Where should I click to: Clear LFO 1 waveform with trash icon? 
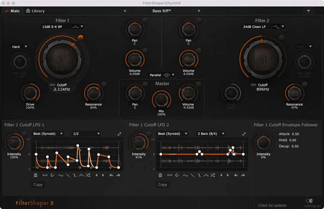tap(35, 175)
